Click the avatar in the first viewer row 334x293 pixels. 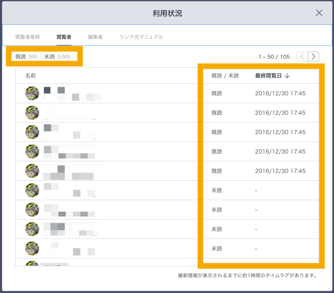(32, 93)
